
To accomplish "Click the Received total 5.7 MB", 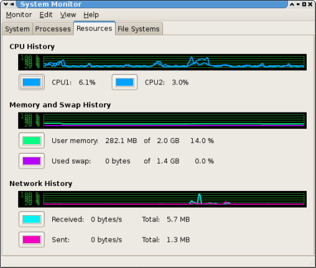I will (x=178, y=219).
